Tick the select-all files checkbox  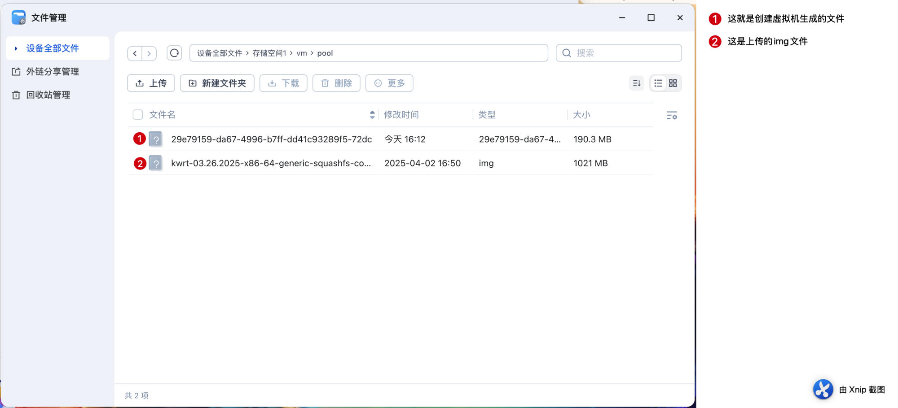(138, 115)
